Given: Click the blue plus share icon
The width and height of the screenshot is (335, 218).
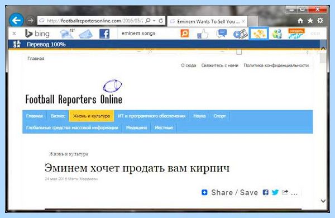Looking at the screenshot, I should coord(204,192).
